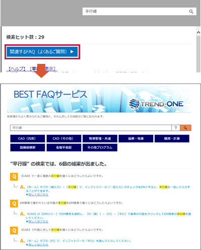Click the orange FAQ search button
Image resolution: width=201 pixels, height=250 pixels.
point(185,128)
